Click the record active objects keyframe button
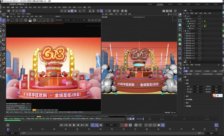The image size is (224, 136). (x=122, y=125)
